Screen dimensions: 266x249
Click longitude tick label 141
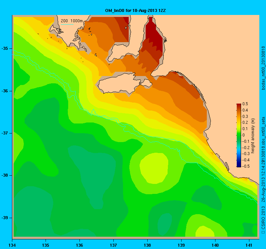pos(249,245)
